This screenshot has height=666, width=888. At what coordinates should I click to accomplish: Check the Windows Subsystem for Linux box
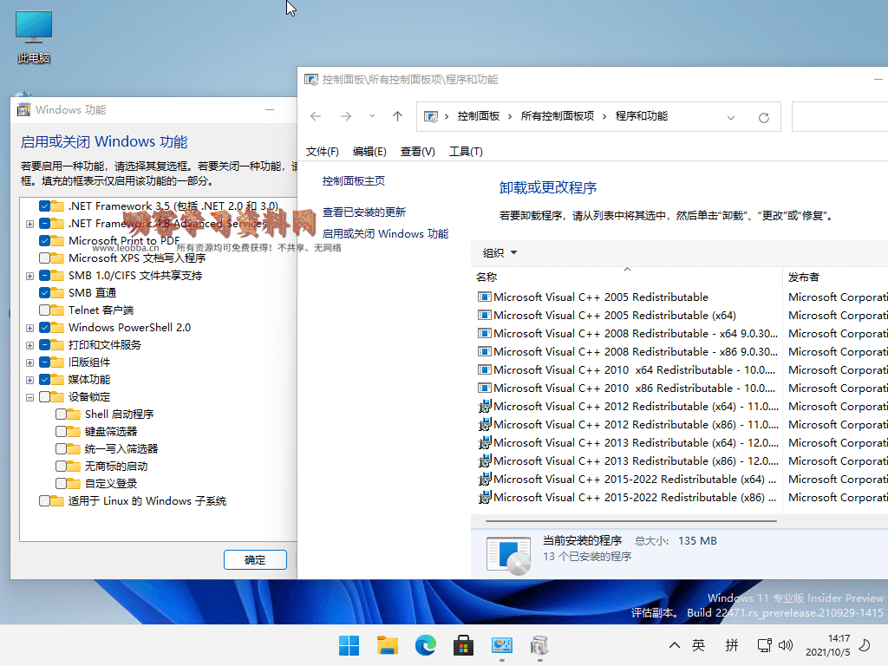(45, 501)
